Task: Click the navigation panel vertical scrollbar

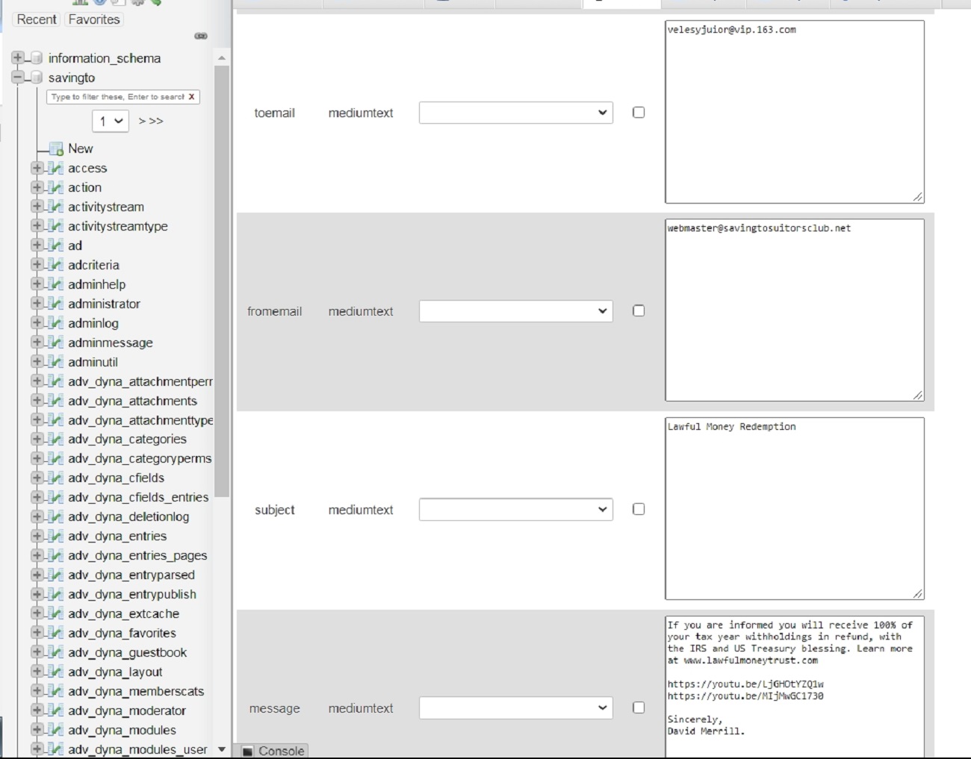Action: tap(221, 299)
